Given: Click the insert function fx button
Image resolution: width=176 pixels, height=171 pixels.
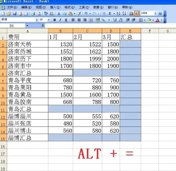Looking at the screenshot, I should click(x=43, y=26).
